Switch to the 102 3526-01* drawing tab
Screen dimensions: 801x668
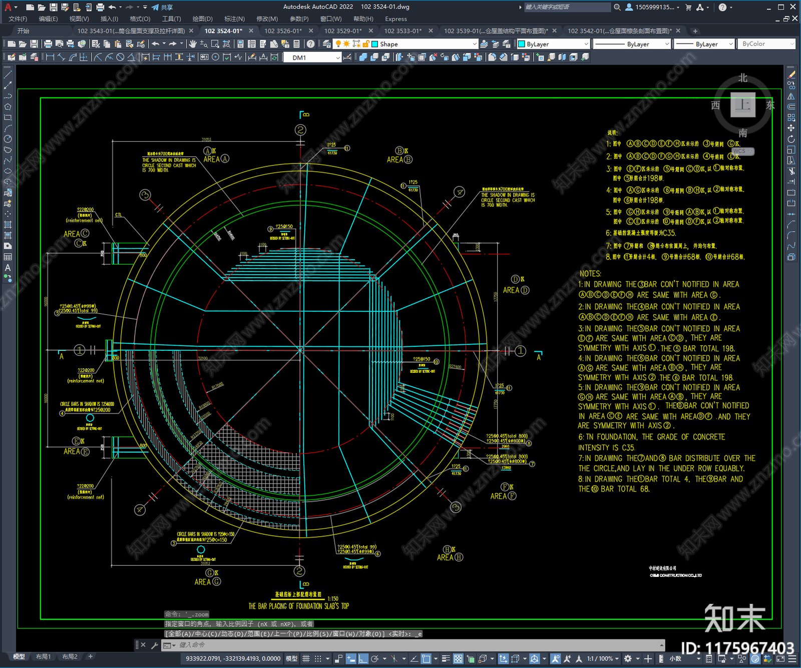pyautogui.click(x=283, y=31)
